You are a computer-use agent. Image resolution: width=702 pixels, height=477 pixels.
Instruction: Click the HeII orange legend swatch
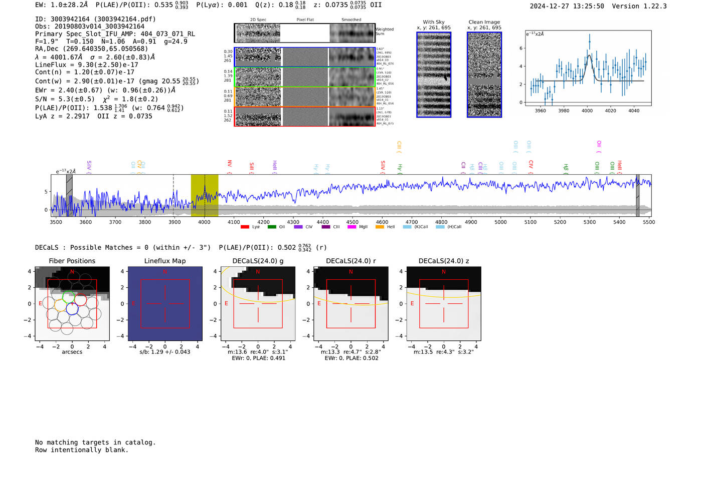(380, 227)
